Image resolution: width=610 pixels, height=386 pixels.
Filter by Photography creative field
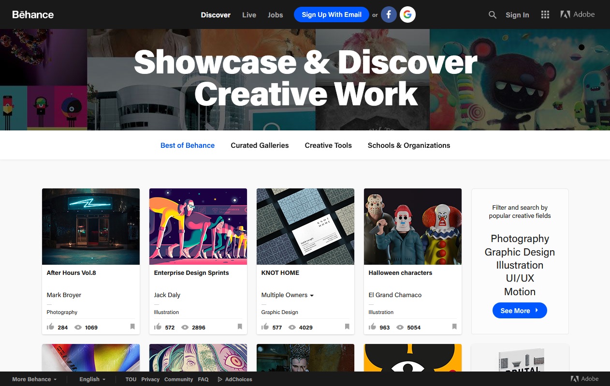pyautogui.click(x=520, y=239)
